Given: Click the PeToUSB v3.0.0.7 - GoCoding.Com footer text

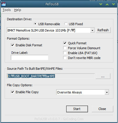Looking at the screenshot, I should pos(59,119).
